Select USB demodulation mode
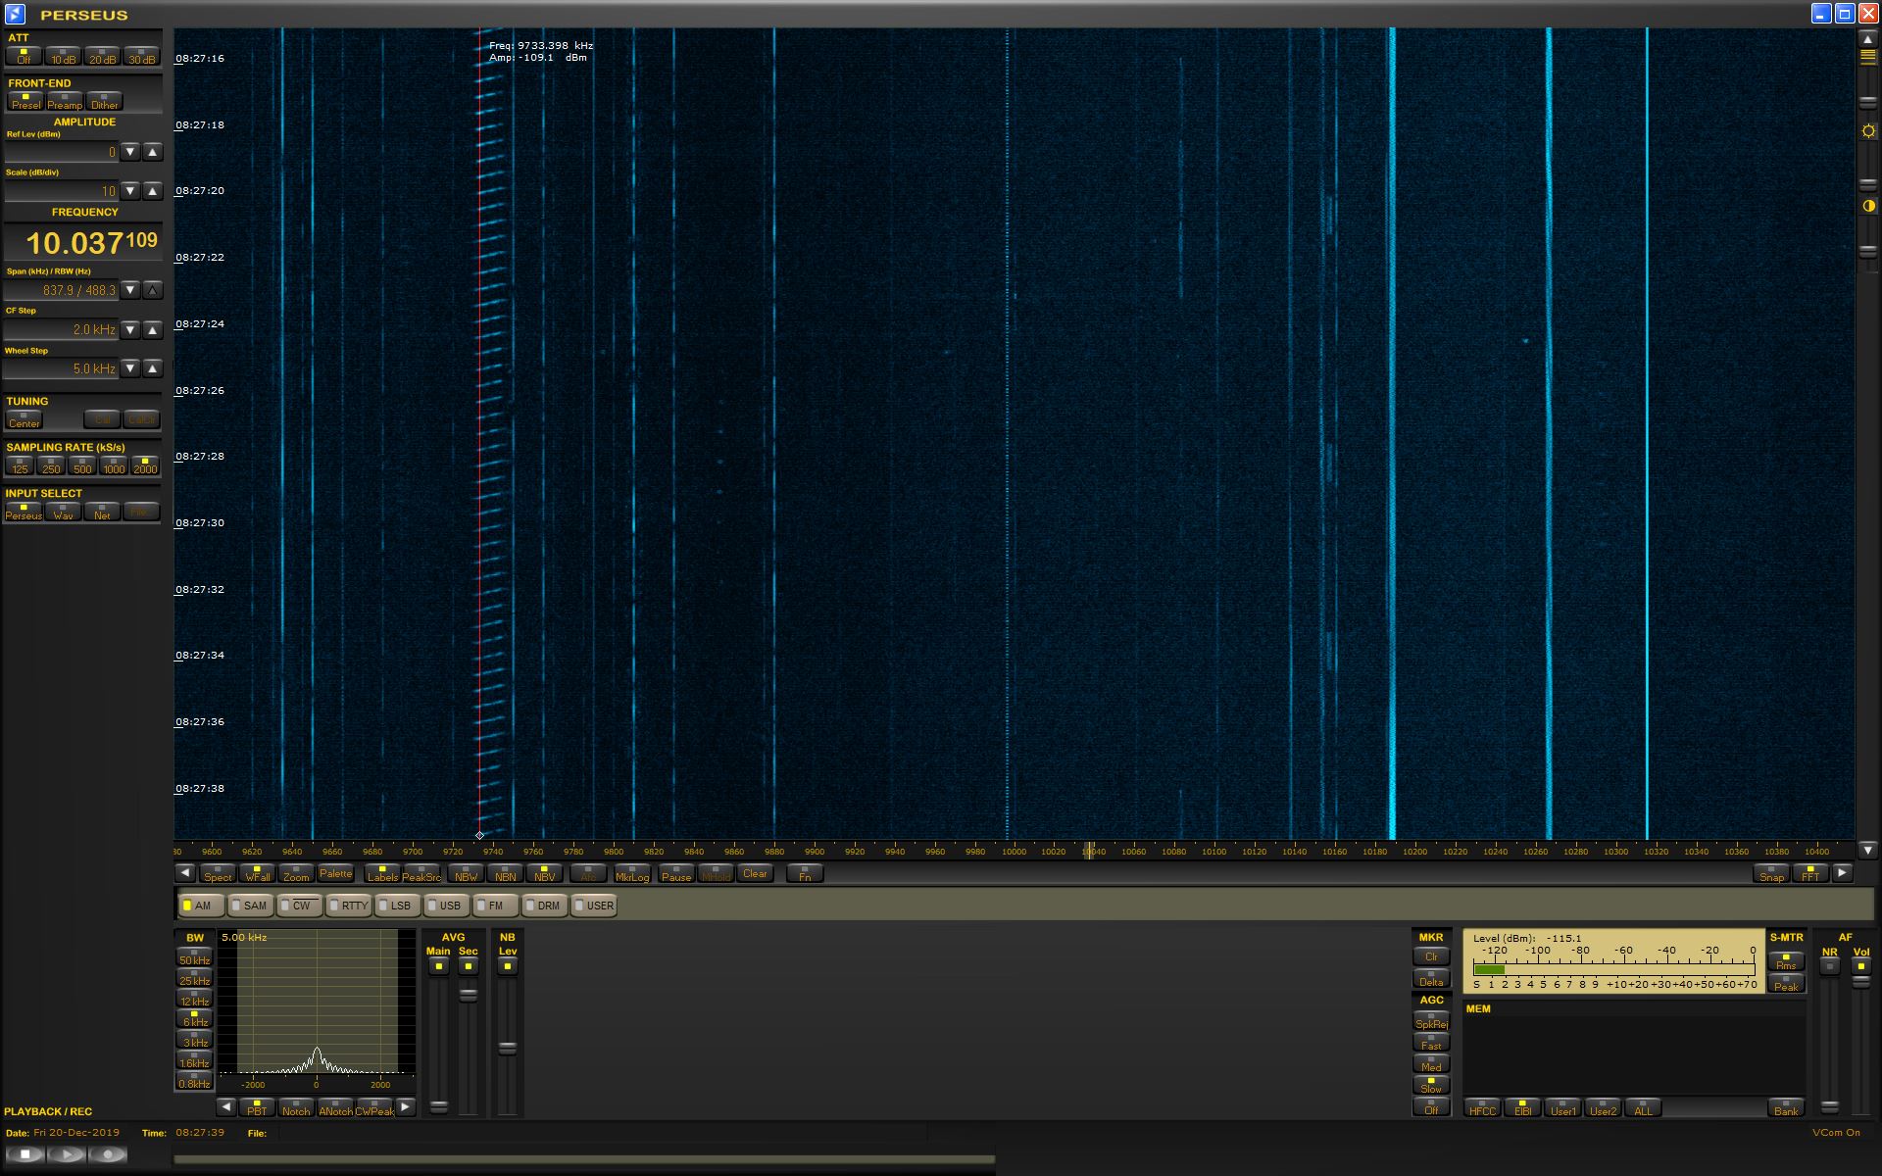1882x1176 pixels. tap(444, 906)
